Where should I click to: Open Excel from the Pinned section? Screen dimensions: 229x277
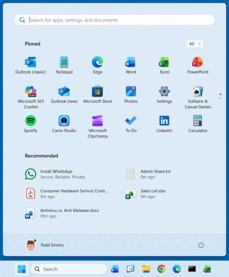(x=164, y=66)
